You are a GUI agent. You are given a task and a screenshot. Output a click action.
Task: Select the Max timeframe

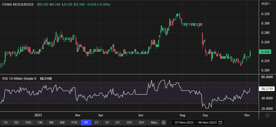[x=154, y=122]
